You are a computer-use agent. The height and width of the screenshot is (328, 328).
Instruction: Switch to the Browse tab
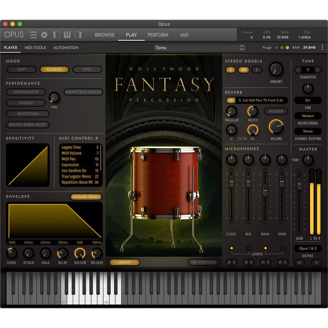point(104,35)
